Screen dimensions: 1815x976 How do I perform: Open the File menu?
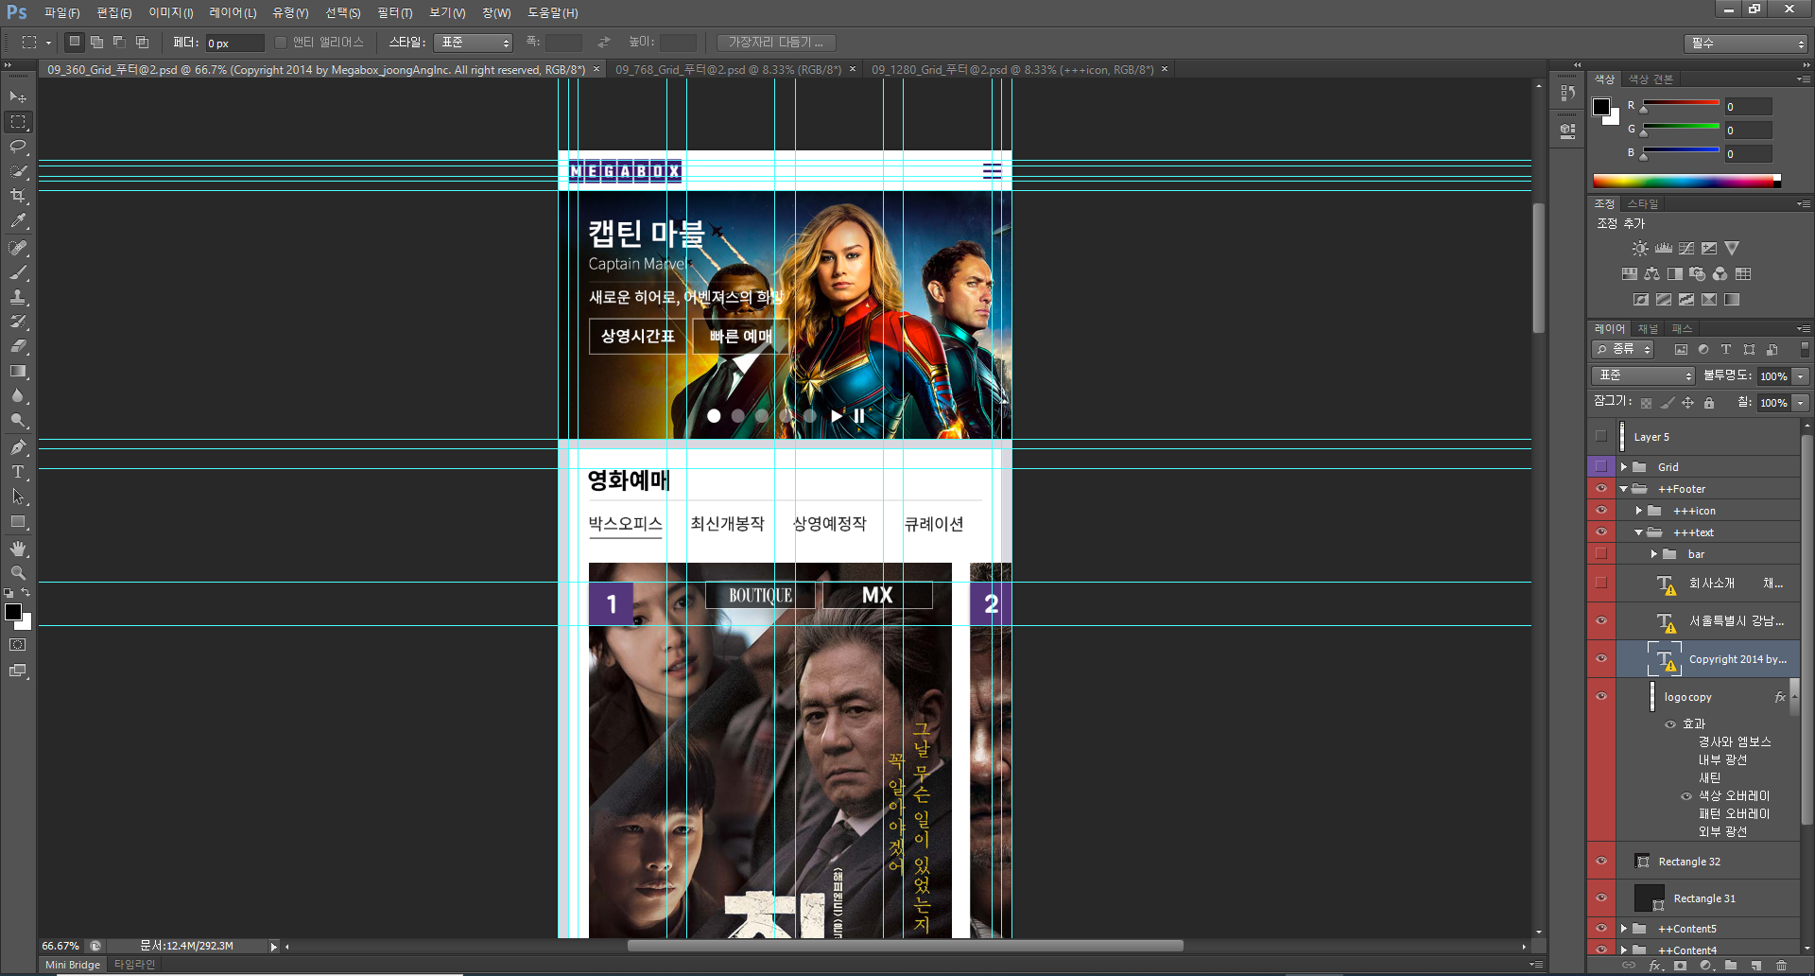61,13
